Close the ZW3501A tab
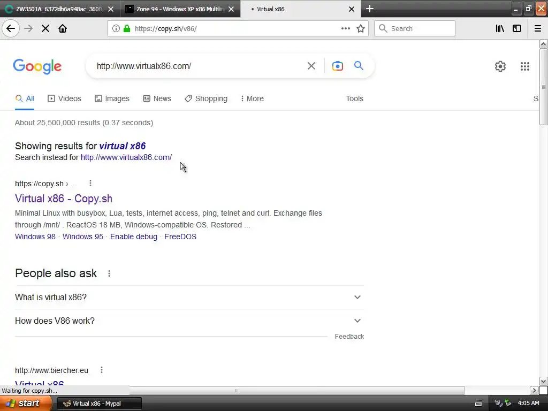 point(111,9)
